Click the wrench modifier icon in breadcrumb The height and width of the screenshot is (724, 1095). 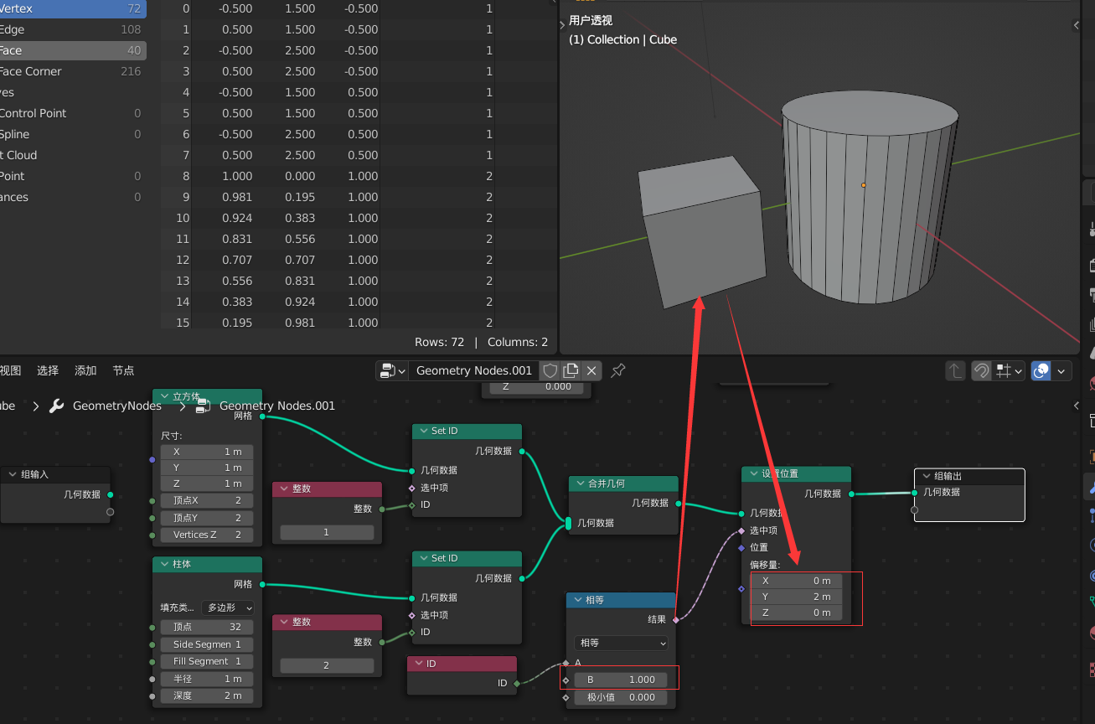pos(57,406)
